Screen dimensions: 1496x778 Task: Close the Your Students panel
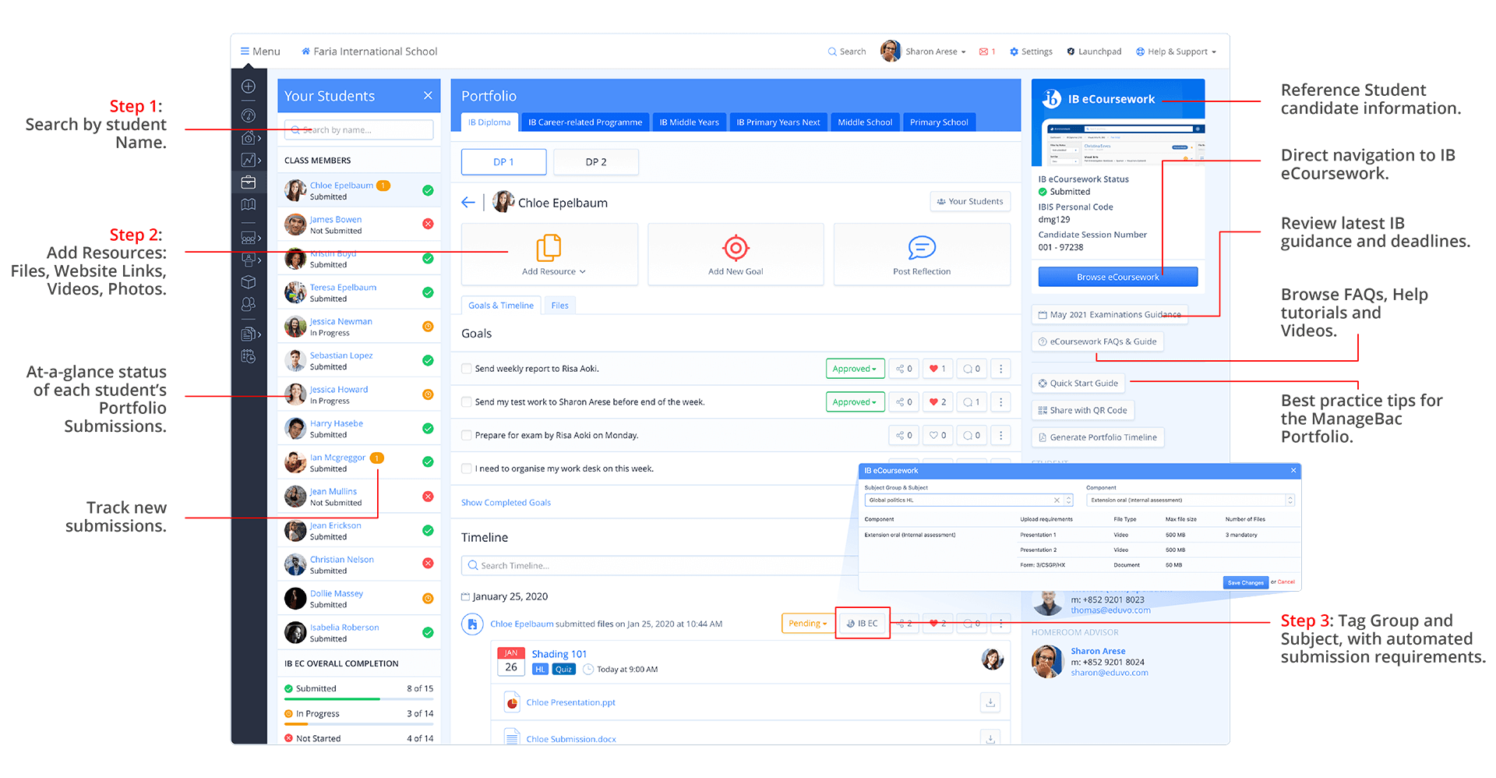pyautogui.click(x=428, y=96)
